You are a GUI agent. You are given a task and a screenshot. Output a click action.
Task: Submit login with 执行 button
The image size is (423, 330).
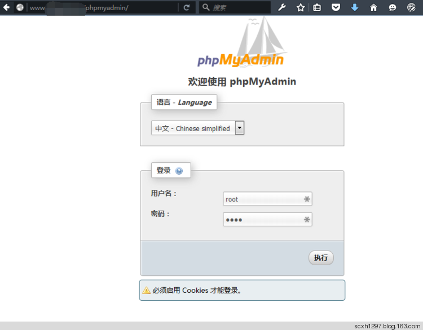pos(321,258)
